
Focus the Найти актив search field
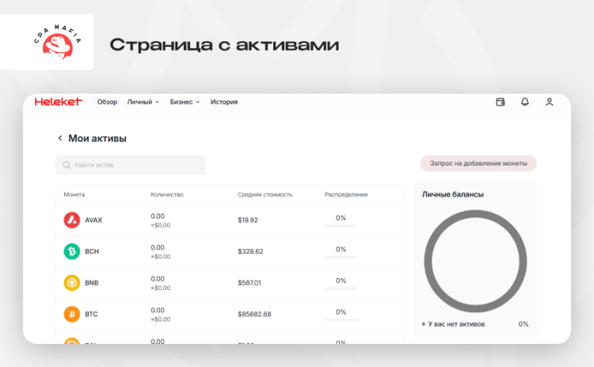(131, 165)
